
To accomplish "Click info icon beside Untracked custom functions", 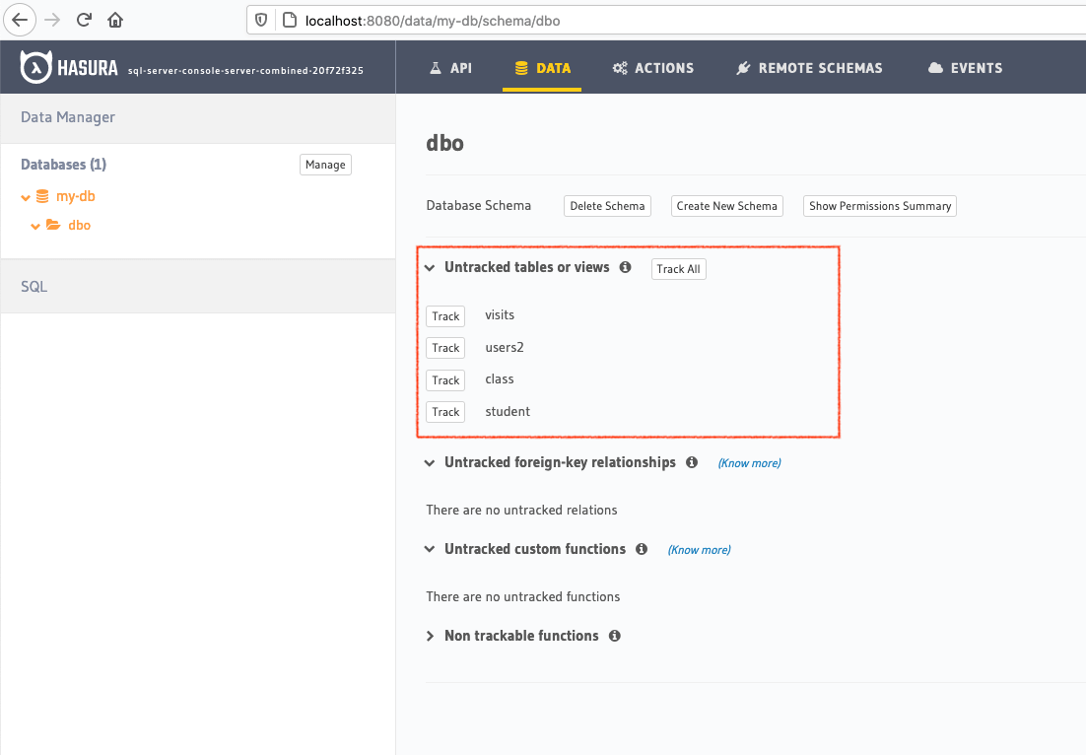I will tap(642, 549).
